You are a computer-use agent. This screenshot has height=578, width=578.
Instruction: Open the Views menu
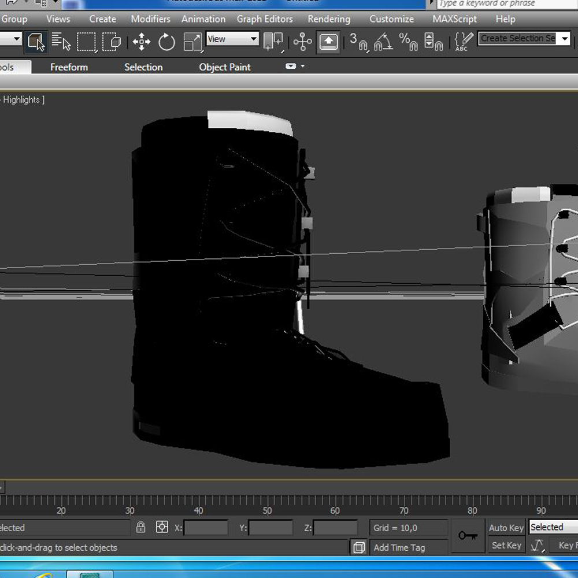click(x=58, y=19)
